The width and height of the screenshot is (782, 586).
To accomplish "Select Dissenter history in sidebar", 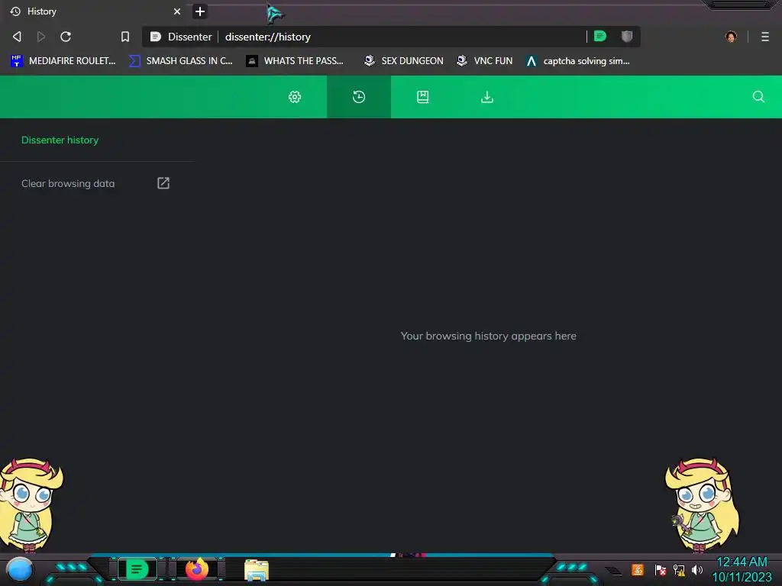I will (x=60, y=140).
